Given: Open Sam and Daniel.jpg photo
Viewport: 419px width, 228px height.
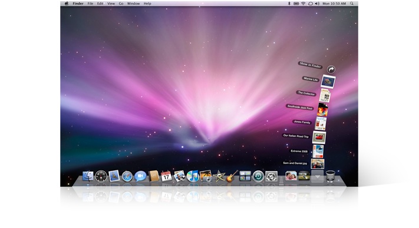Looking at the screenshot, I should (x=318, y=163).
